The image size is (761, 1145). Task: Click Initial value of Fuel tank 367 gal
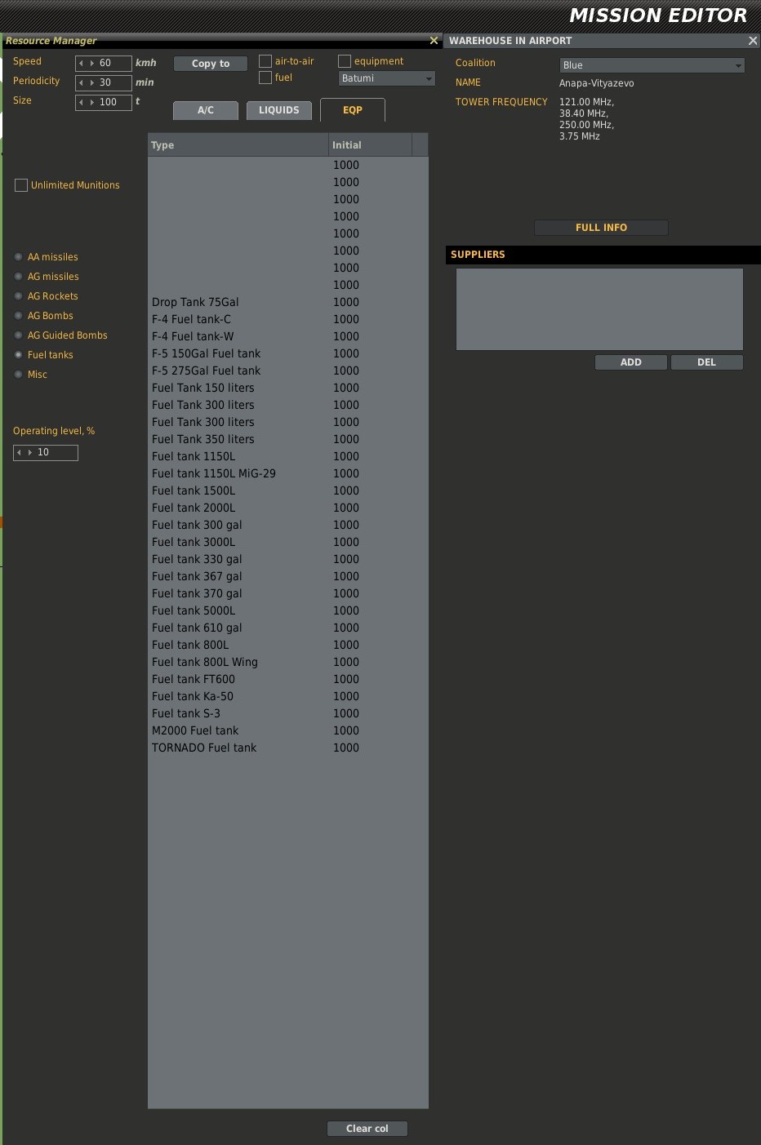346,576
